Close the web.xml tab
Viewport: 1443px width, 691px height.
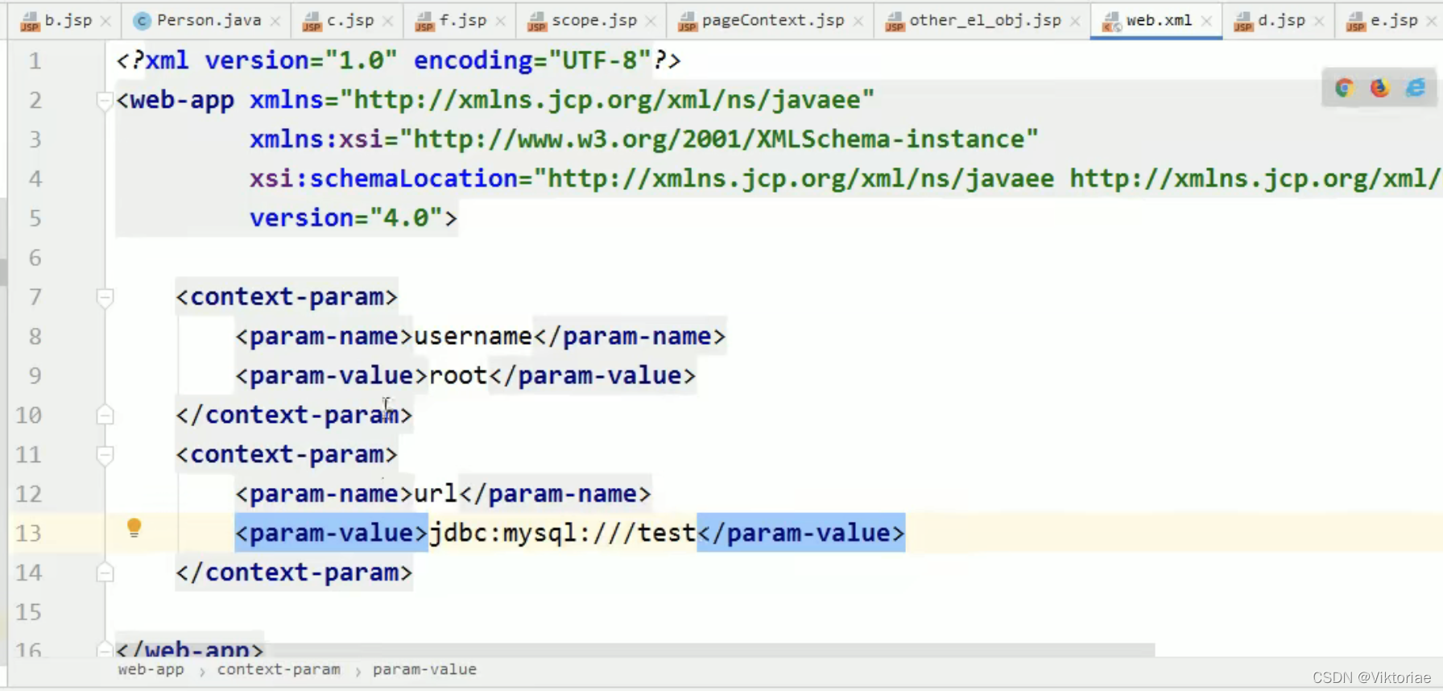point(1206,22)
